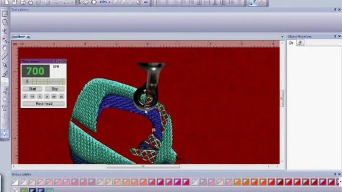Viewport: 342px width, 192px height.
Task: Select the dark navy used-thread swatch
Action: pyautogui.click(x=33, y=190)
